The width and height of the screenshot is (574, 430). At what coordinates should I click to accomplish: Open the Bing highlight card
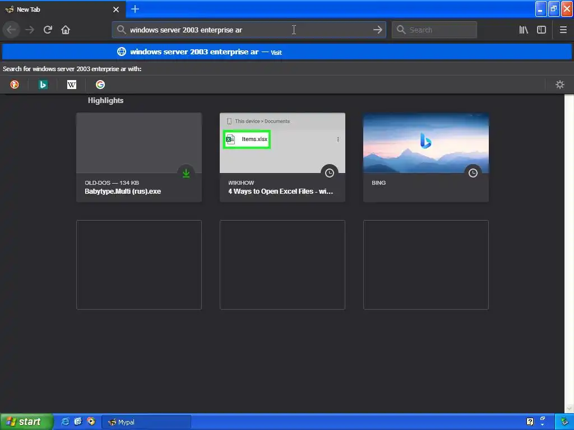coord(426,157)
